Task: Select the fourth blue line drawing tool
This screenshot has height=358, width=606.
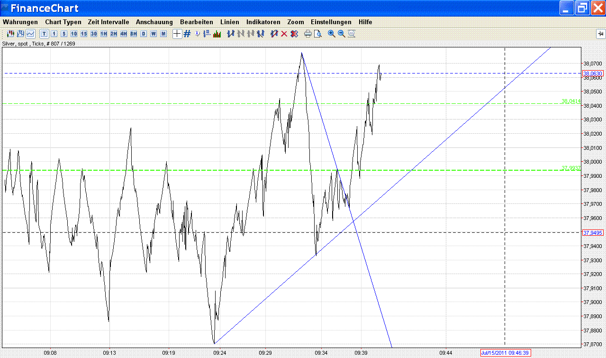Action: tap(261, 34)
